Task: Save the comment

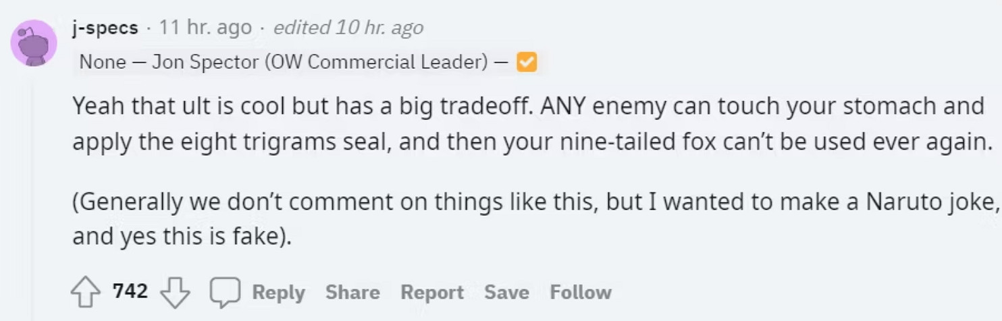Action: tap(506, 292)
